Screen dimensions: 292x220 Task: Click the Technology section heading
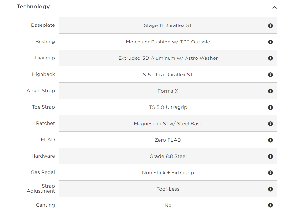tap(33, 7)
